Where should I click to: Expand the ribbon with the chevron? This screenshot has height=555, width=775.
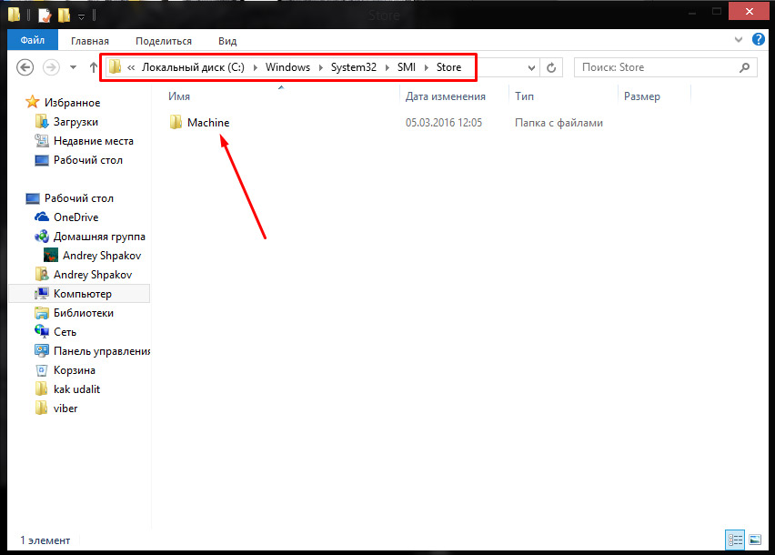pyautogui.click(x=738, y=41)
